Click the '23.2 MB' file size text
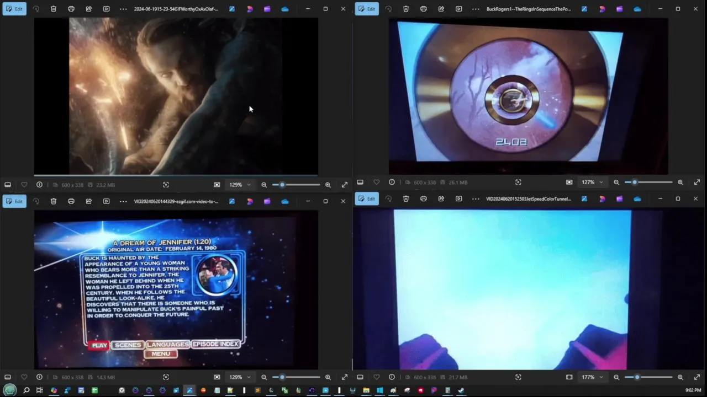707x397 pixels. pos(105,185)
